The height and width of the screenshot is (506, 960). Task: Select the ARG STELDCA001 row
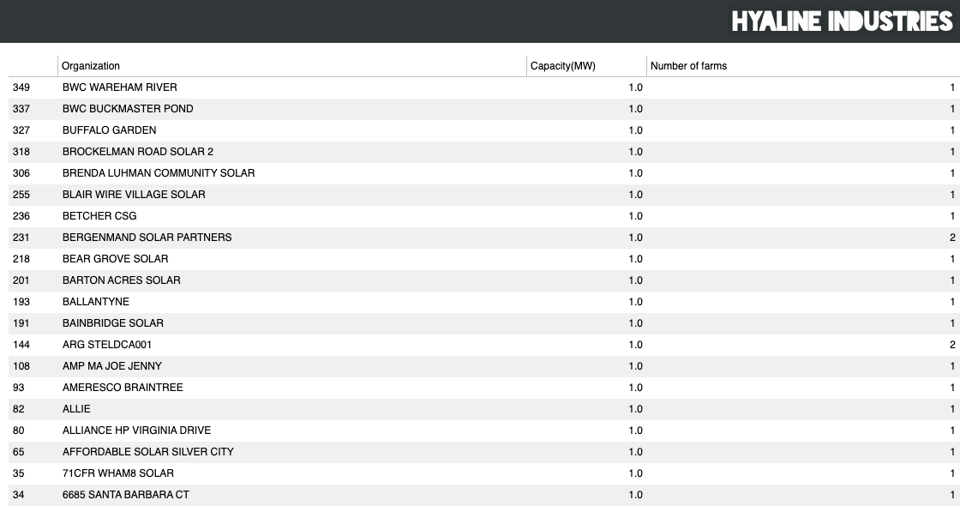tap(483, 345)
